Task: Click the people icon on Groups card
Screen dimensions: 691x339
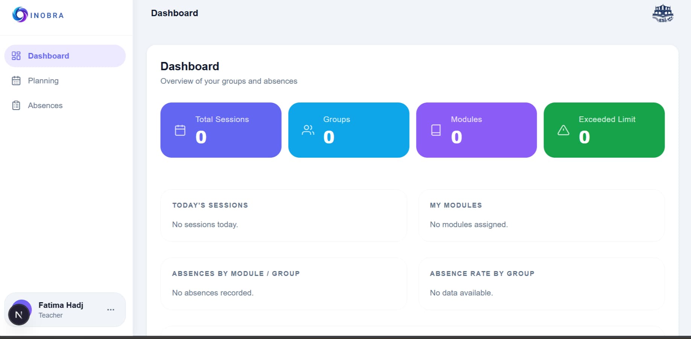Action: point(308,130)
